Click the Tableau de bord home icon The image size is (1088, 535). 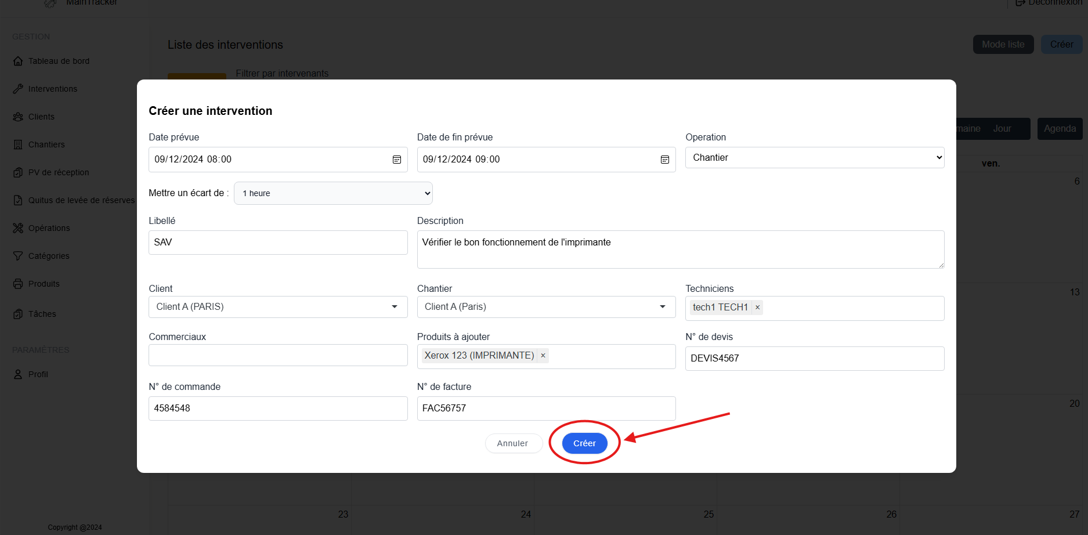[x=18, y=61]
